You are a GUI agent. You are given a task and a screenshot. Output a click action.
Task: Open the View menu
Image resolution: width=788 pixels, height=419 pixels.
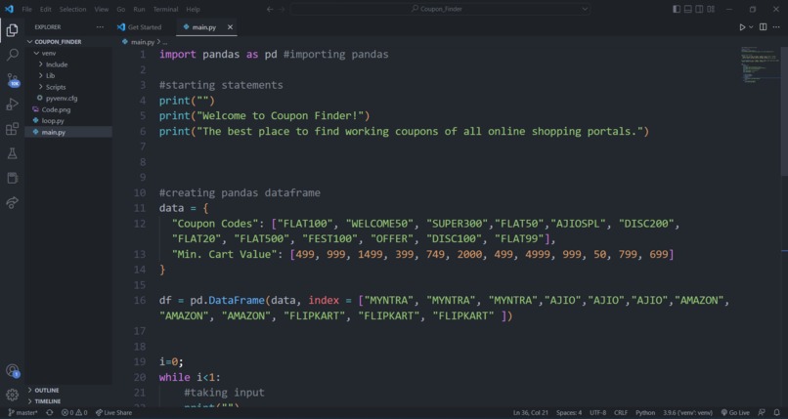point(101,9)
